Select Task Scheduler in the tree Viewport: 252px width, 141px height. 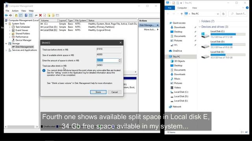[23, 27]
